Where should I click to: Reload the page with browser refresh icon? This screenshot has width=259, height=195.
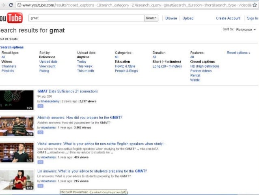[x=11, y=5]
